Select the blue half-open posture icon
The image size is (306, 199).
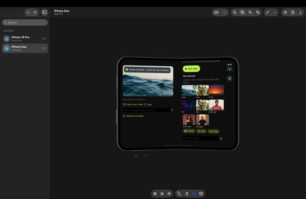point(194,194)
